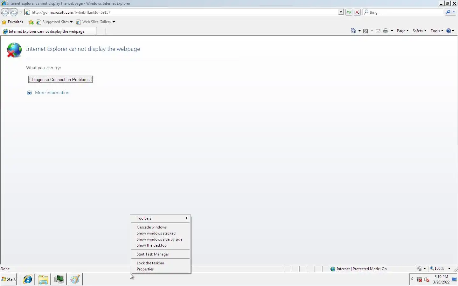Viewport: 458px width, 286px height.
Task: Click the Print icon in the command bar
Action: coord(386,31)
